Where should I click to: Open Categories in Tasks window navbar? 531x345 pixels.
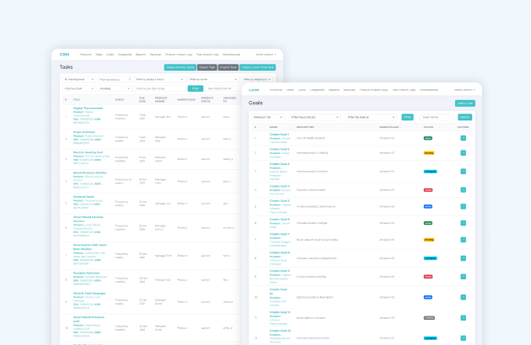point(125,55)
